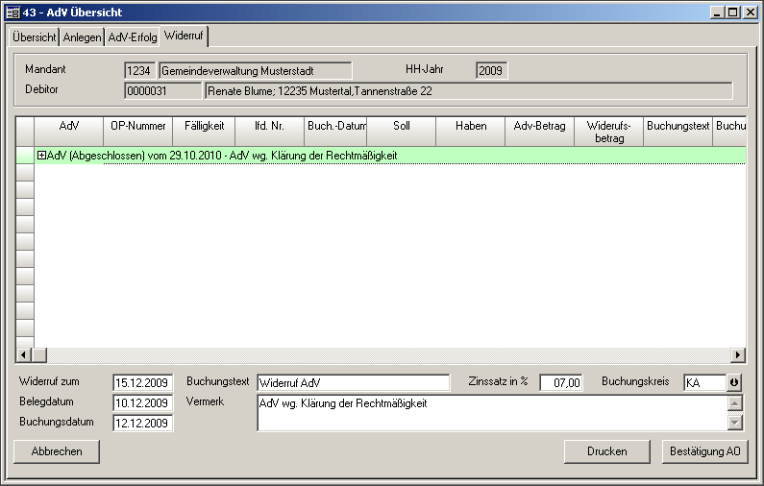764x486 pixels.
Task: Click into the Buchungsdatum field
Action: tap(143, 424)
